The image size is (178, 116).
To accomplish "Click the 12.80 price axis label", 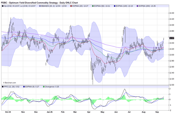I will 172,61.
